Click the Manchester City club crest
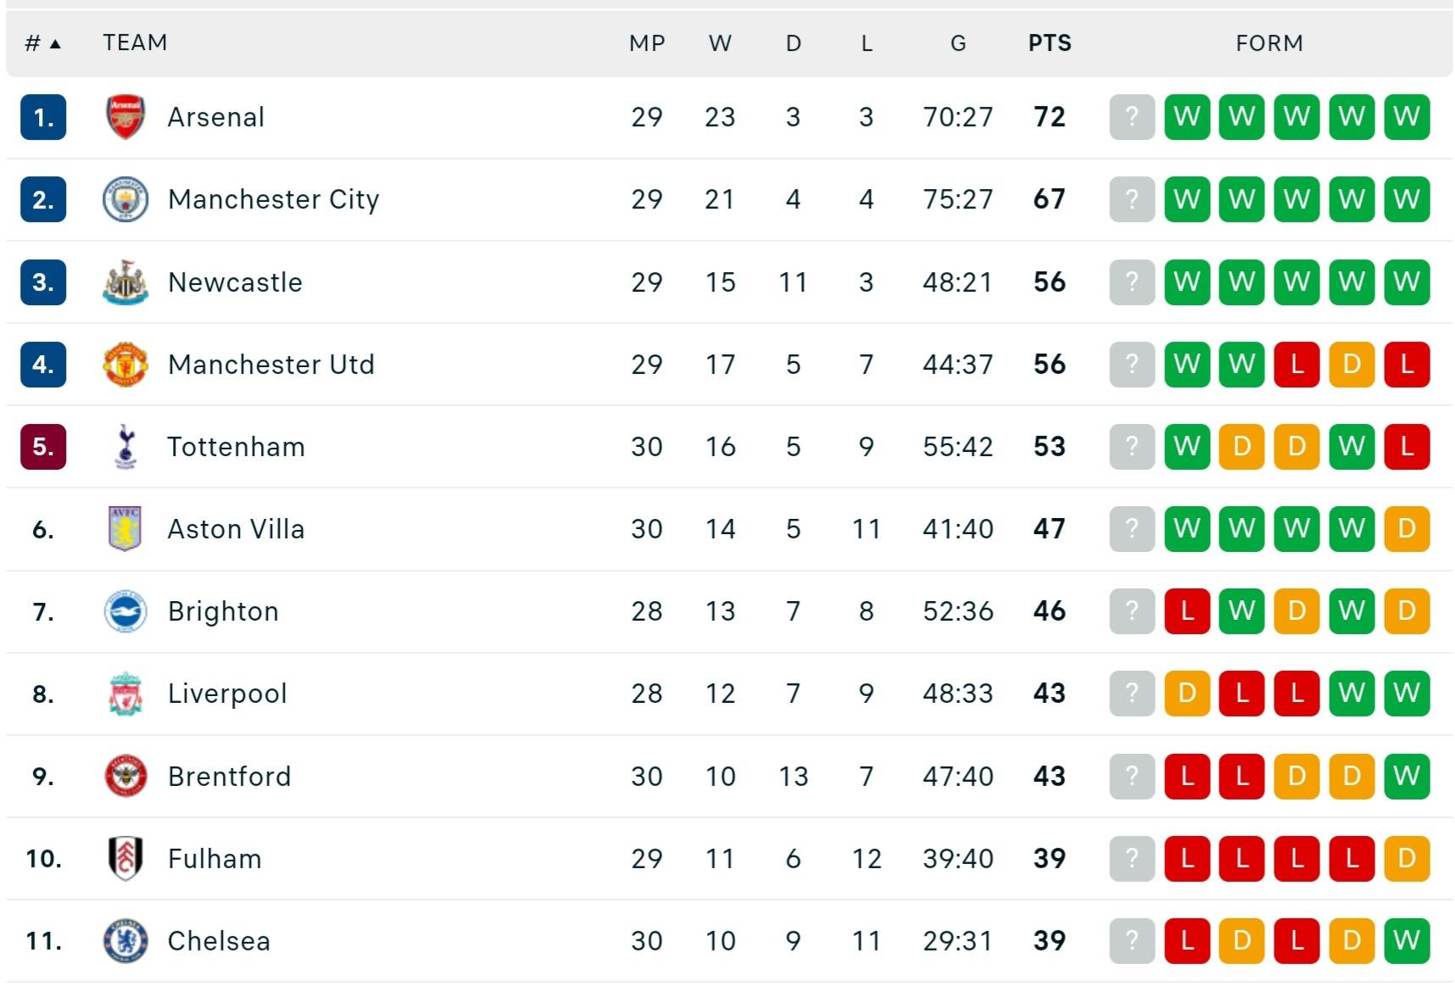Viewport: 1455px width, 992px height. pyautogui.click(x=125, y=199)
